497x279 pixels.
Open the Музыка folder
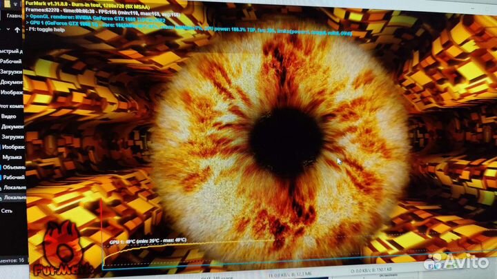[x=12, y=157]
